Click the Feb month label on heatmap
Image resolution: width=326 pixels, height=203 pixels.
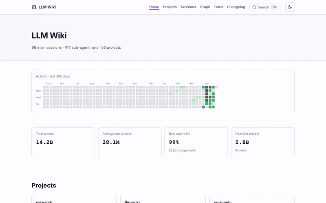click(x=177, y=84)
